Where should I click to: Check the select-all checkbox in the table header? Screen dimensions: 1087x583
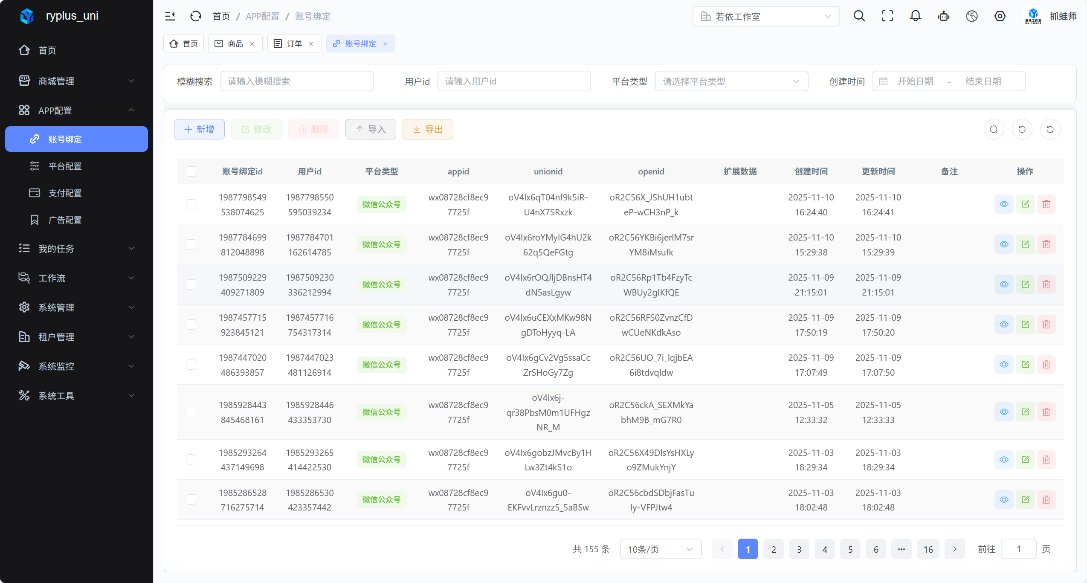191,171
